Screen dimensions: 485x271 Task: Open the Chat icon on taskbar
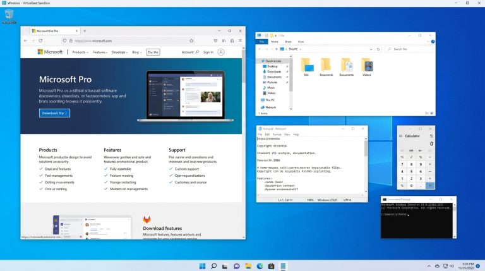tap(237, 266)
